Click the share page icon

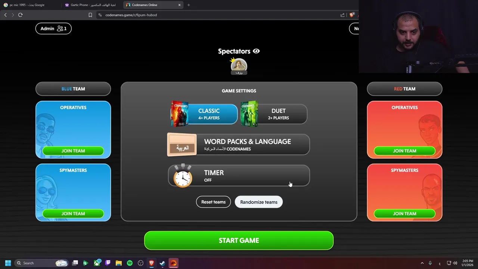342,15
